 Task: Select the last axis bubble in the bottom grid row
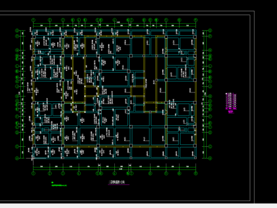[x=196, y=173]
